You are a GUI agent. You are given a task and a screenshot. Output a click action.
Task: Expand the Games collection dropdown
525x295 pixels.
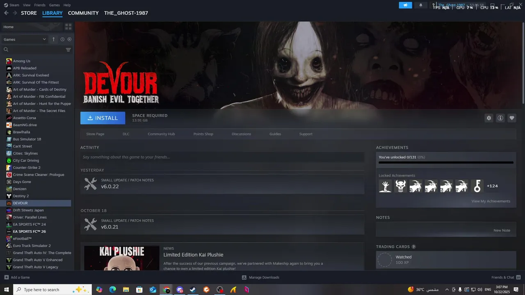[x=25, y=39]
